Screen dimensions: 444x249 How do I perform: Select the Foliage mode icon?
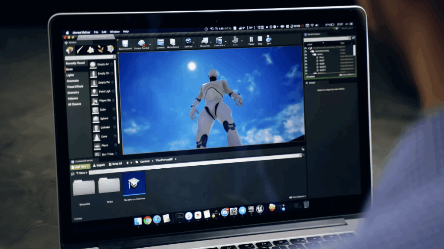coord(101,49)
